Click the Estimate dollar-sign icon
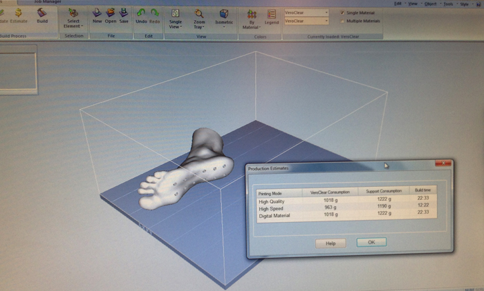Image resolution: width=484 pixels, height=291 pixels. [19, 13]
